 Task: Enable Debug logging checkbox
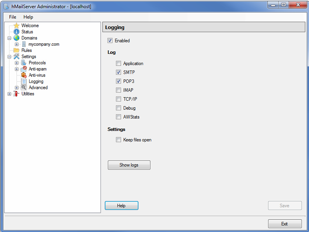tap(118, 108)
